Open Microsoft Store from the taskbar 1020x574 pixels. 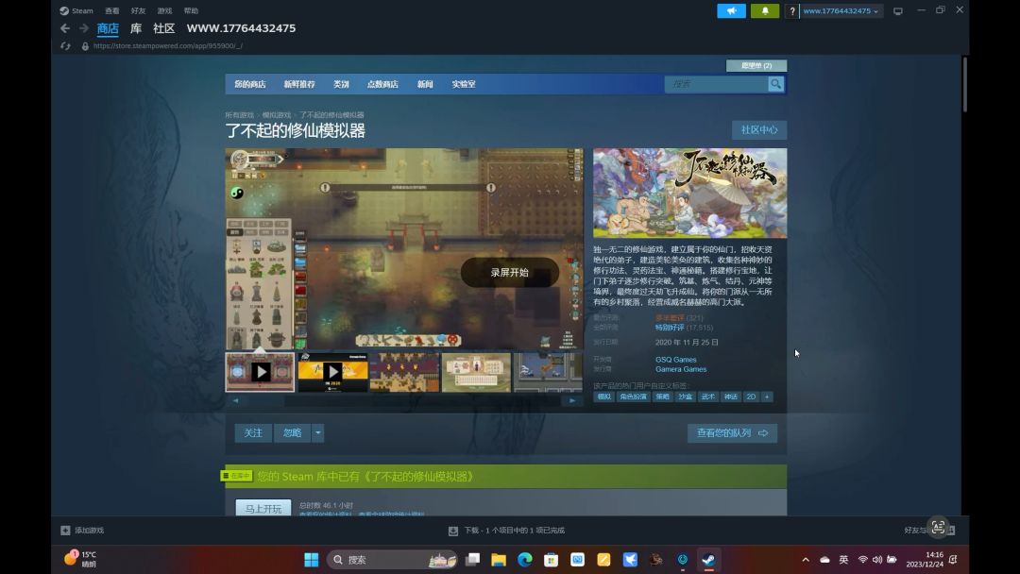[x=551, y=560]
